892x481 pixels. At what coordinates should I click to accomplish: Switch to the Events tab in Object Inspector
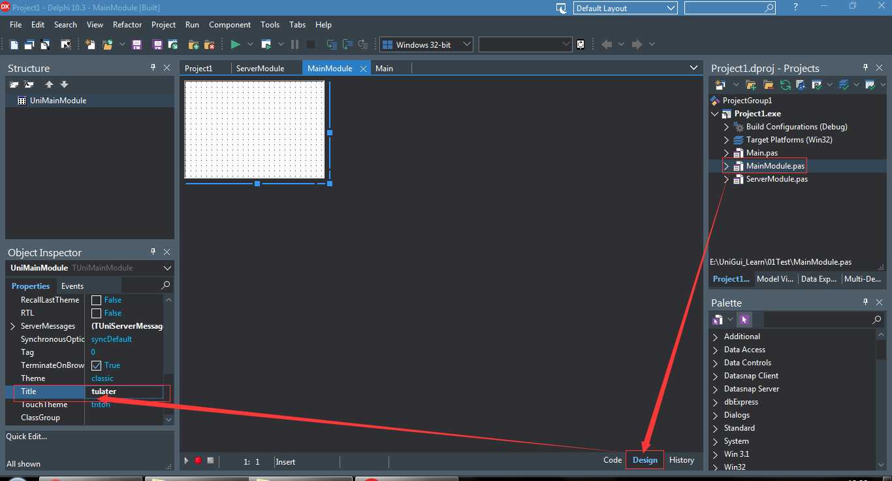[72, 286]
